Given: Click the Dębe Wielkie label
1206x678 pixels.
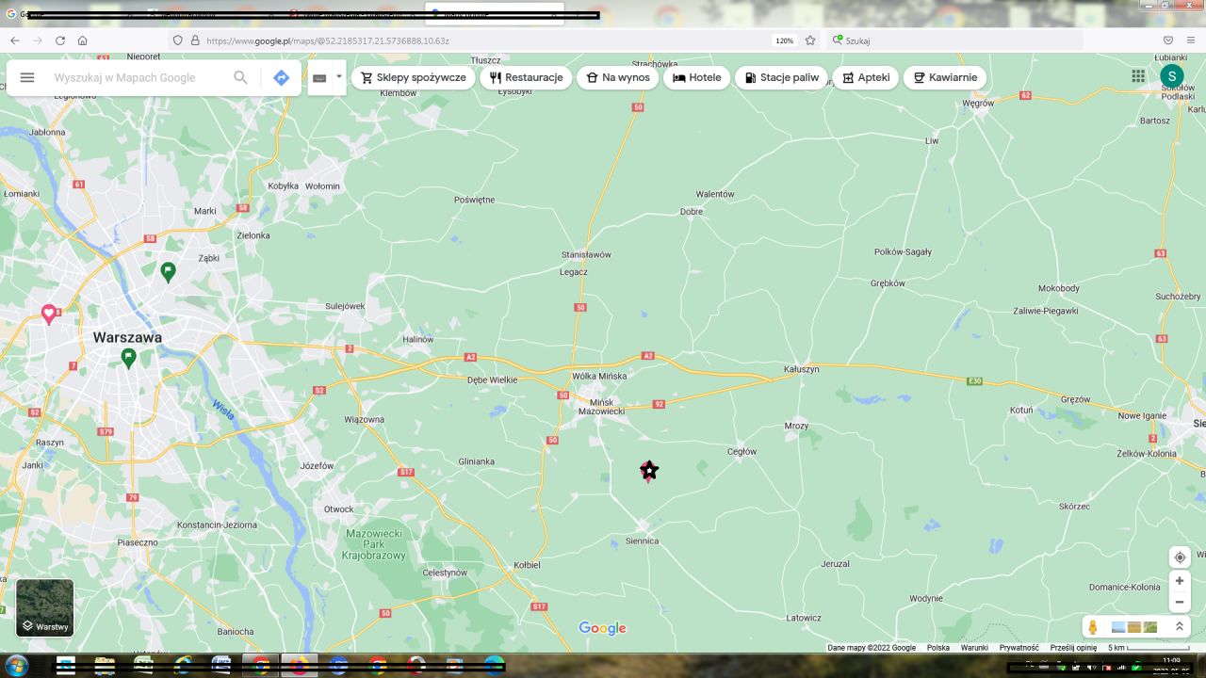Looking at the screenshot, I should (493, 380).
